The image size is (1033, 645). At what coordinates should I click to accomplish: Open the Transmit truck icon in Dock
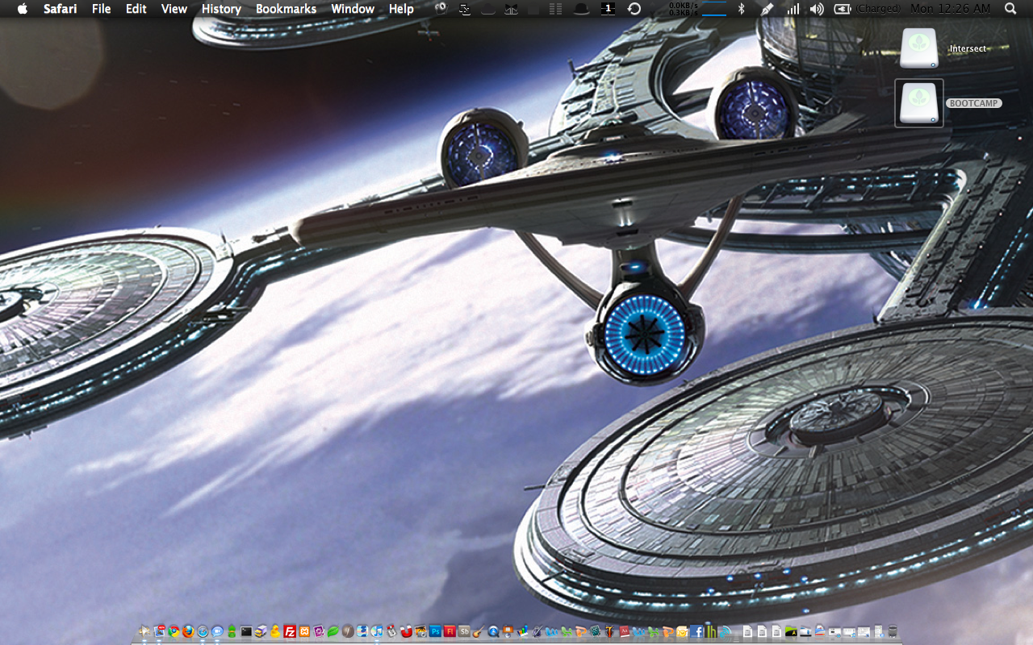261,631
